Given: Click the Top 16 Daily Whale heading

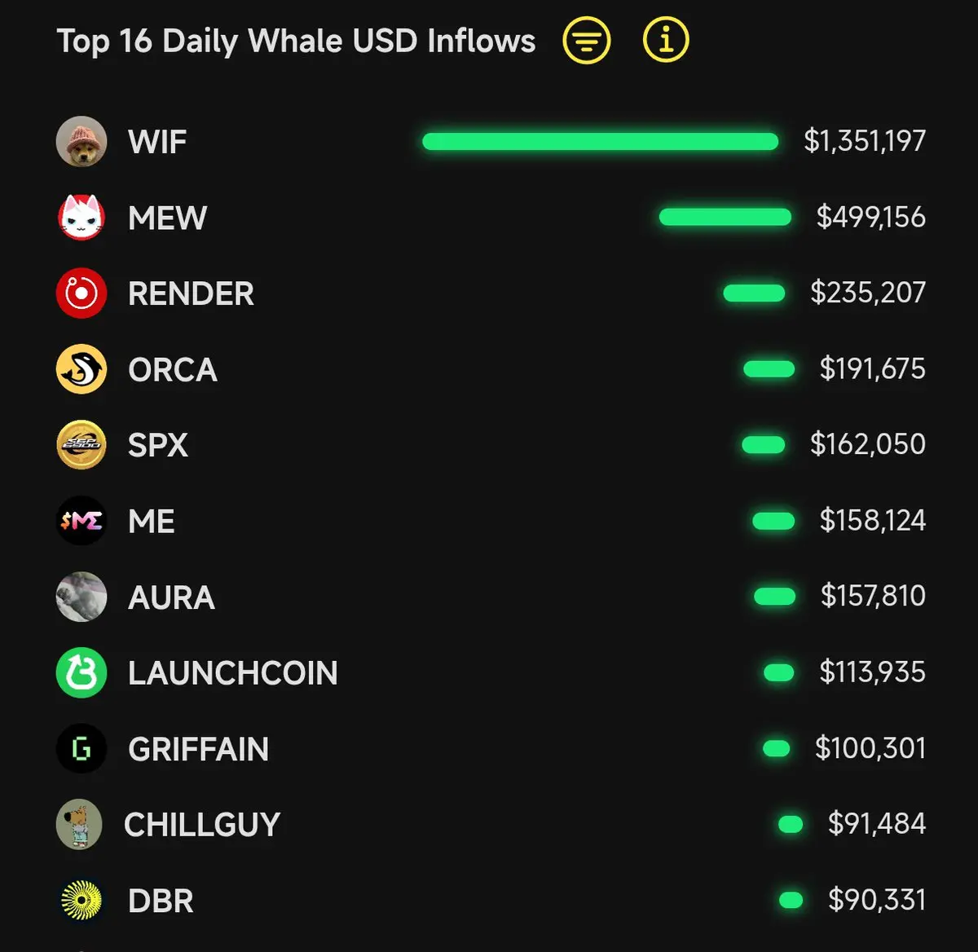Looking at the screenshot, I should (x=296, y=41).
